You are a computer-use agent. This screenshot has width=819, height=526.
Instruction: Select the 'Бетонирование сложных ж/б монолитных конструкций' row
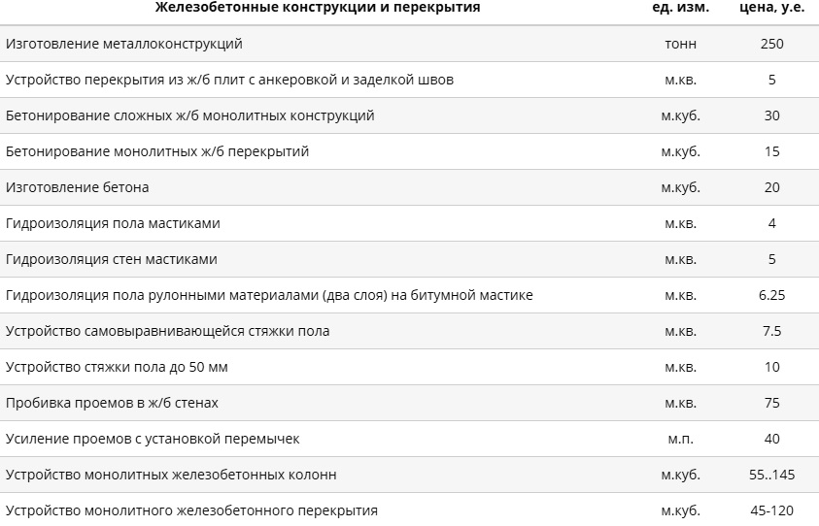(410, 115)
